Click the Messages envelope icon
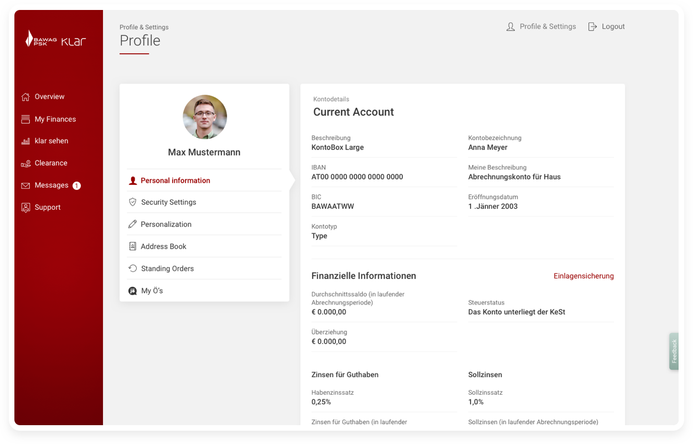 pyautogui.click(x=25, y=185)
